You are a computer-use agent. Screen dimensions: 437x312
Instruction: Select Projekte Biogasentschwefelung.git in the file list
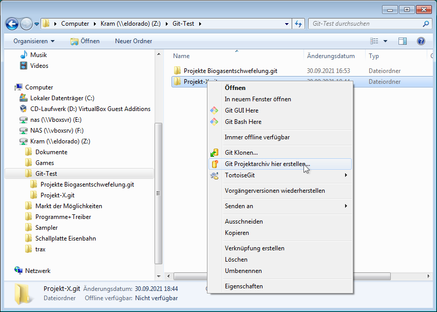coord(231,71)
